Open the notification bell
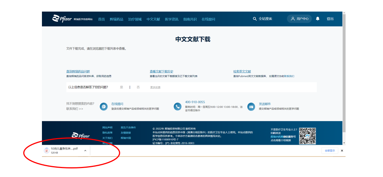The width and height of the screenshot is (383, 177). (x=317, y=19)
